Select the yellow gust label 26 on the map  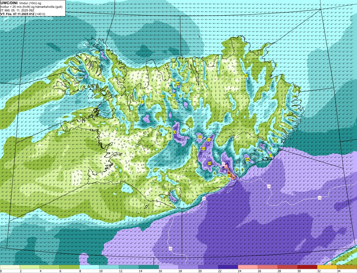pos(177,83)
